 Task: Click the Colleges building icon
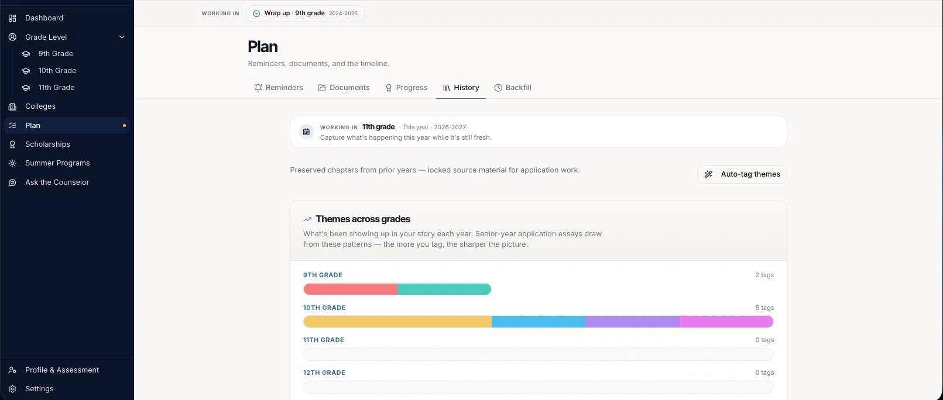[x=12, y=106]
